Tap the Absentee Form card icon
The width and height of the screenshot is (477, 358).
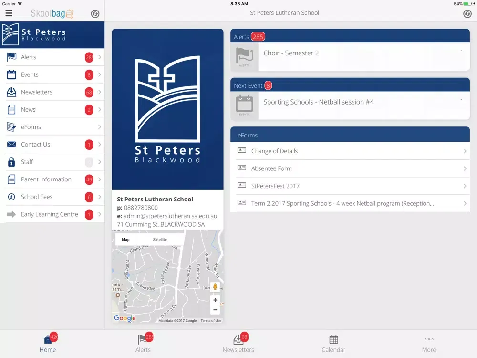click(x=242, y=168)
